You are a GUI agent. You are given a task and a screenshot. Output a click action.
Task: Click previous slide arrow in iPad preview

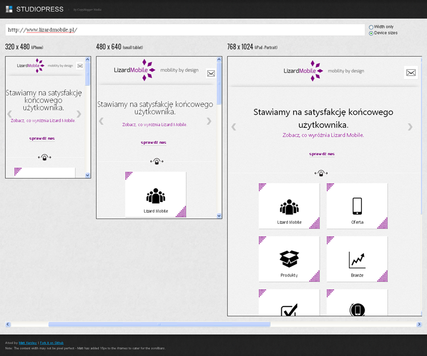[x=233, y=127]
